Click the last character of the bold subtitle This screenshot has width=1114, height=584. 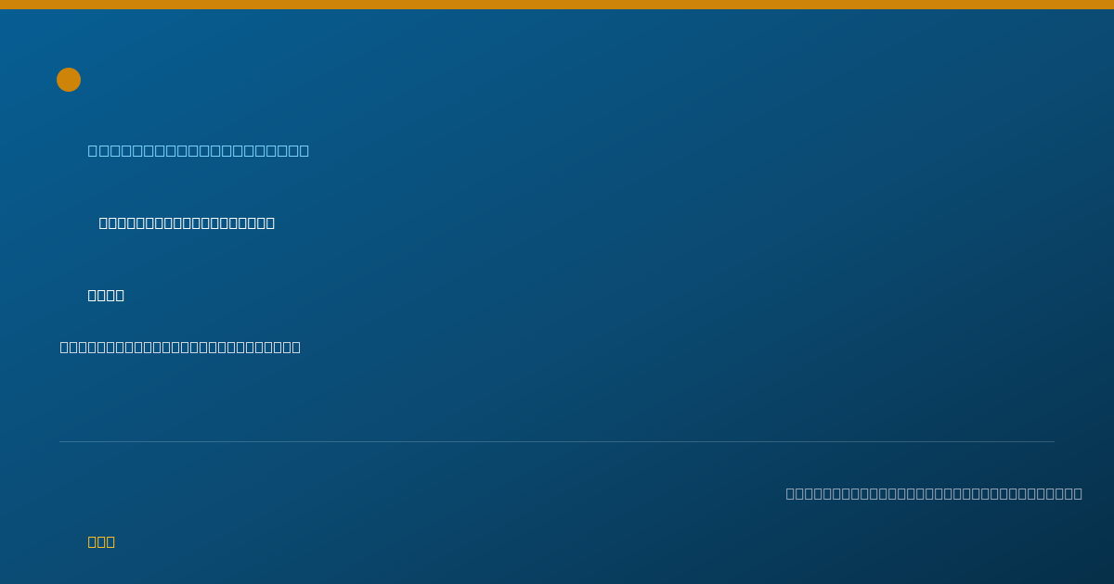270,222
